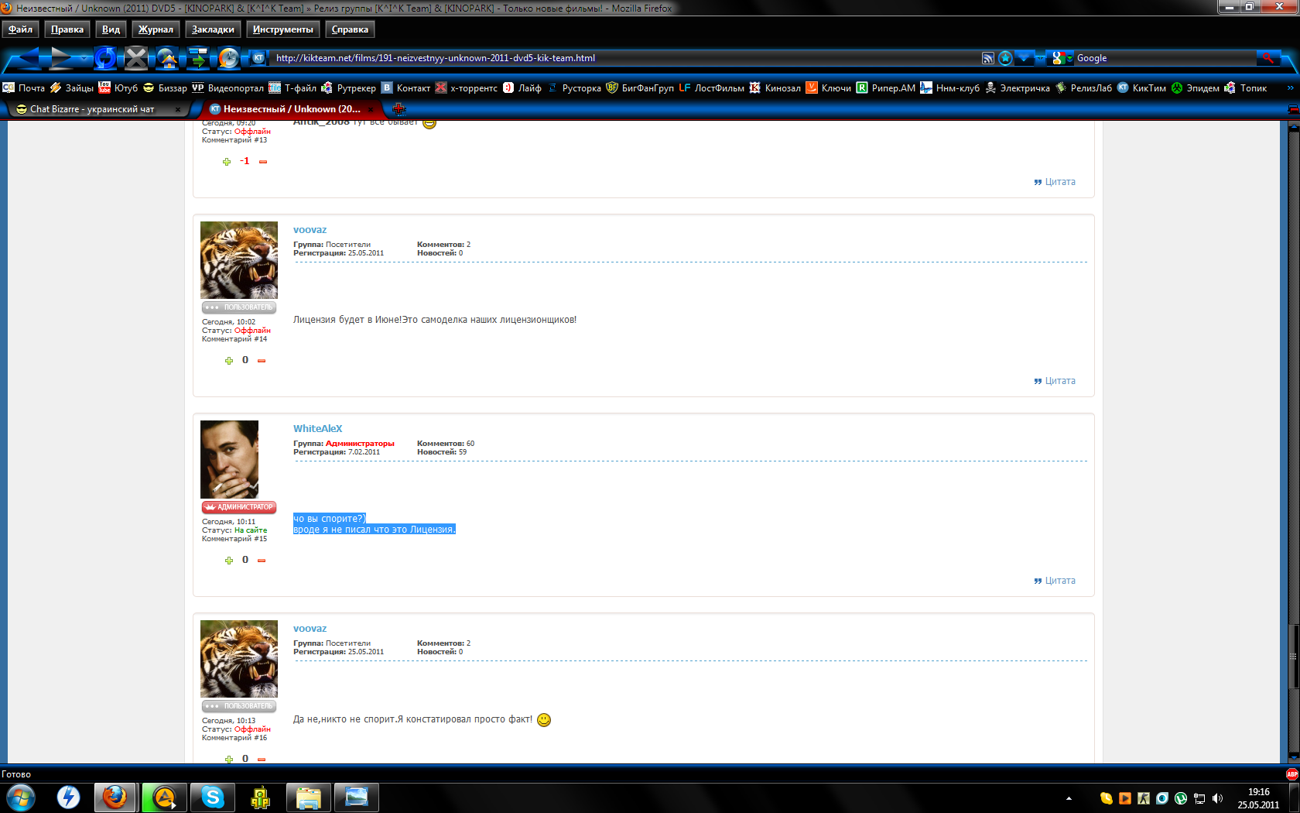Open the Google search engine selector
The width and height of the screenshot is (1300, 813).
[x=1062, y=58]
